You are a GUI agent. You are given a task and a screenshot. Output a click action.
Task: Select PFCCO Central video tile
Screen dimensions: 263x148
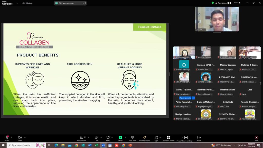[184, 53]
